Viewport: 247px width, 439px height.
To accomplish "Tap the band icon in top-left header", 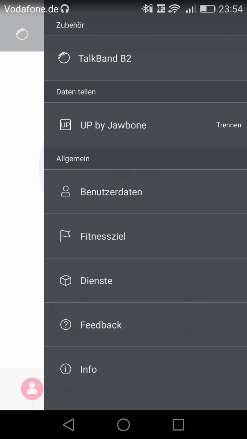I will click(22, 34).
